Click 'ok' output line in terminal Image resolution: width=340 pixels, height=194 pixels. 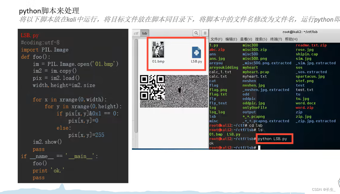212,143
